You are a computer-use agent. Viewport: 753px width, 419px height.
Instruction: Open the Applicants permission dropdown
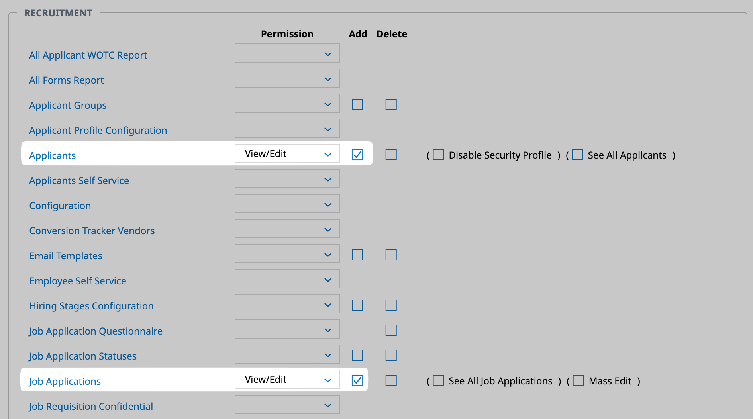click(x=287, y=154)
